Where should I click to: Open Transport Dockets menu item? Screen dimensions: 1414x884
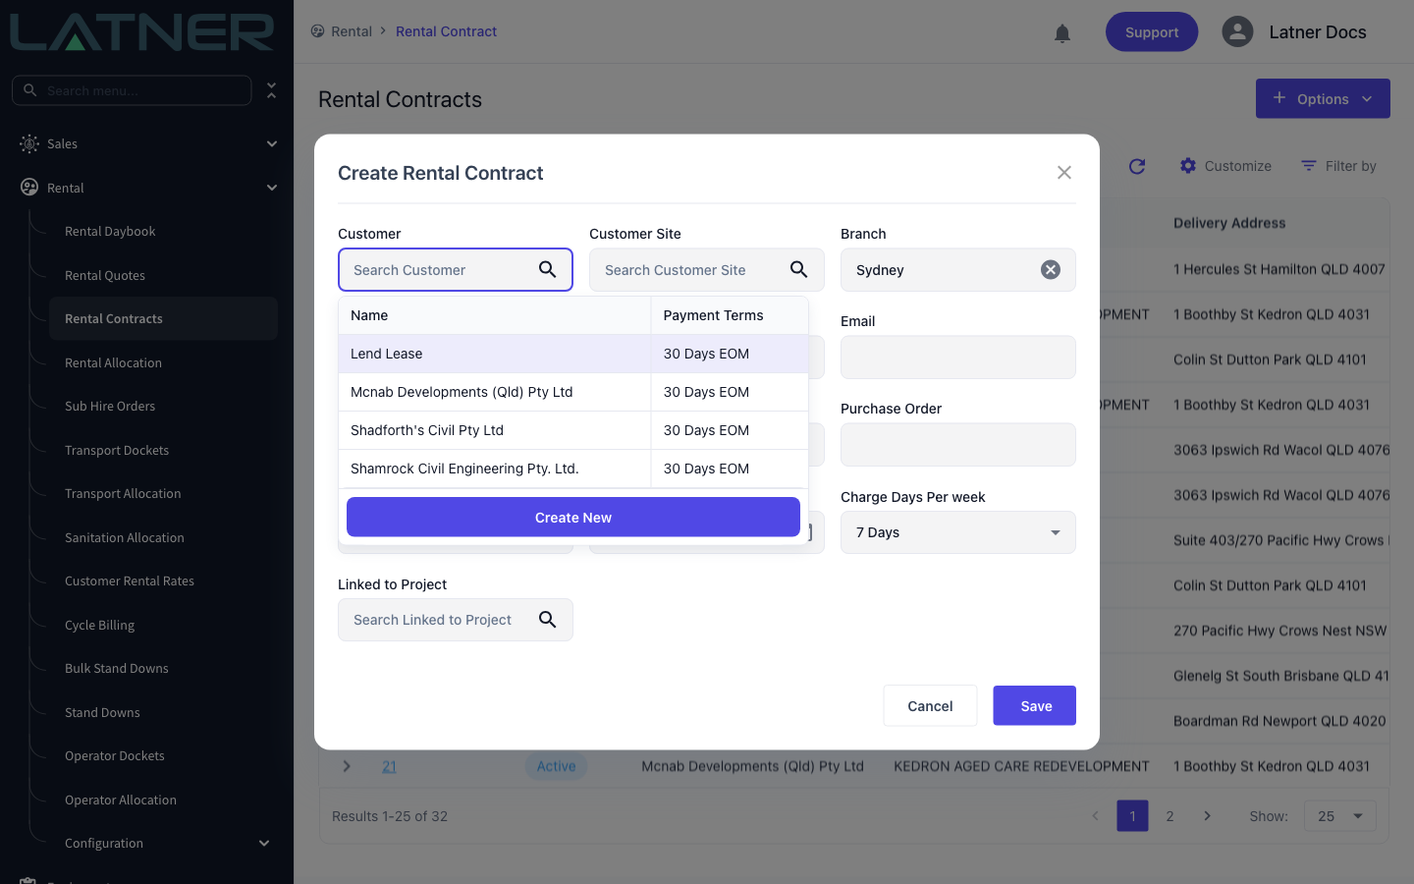(117, 451)
